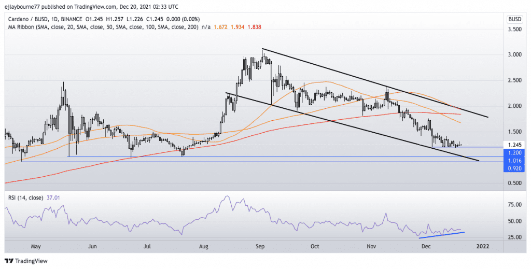Click the 50.00 RSI axis label
531x269 pixels.
[515, 221]
